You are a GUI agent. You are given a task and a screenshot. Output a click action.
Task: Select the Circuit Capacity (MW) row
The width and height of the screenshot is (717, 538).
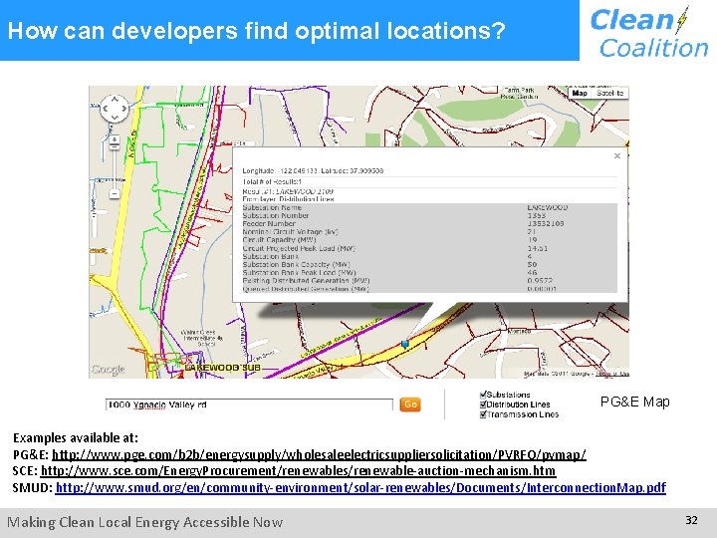[429, 240]
